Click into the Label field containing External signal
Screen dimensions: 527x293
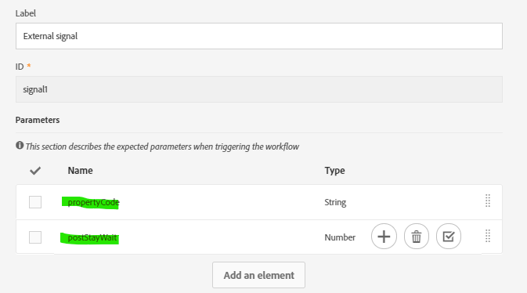tap(258, 36)
